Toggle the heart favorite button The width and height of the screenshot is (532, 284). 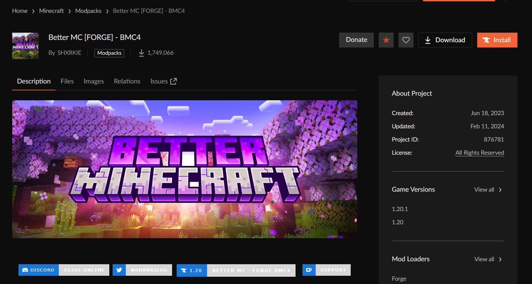point(406,40)
